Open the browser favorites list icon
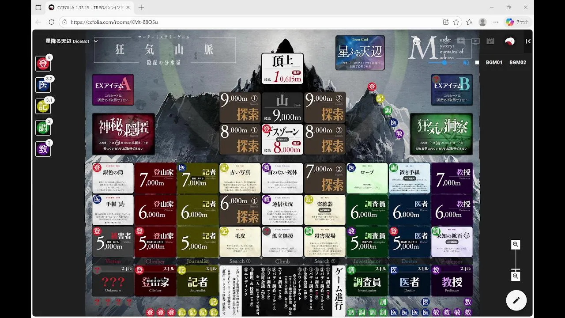The height and width of the screenshot is (318, 565). tap(469, 22)
